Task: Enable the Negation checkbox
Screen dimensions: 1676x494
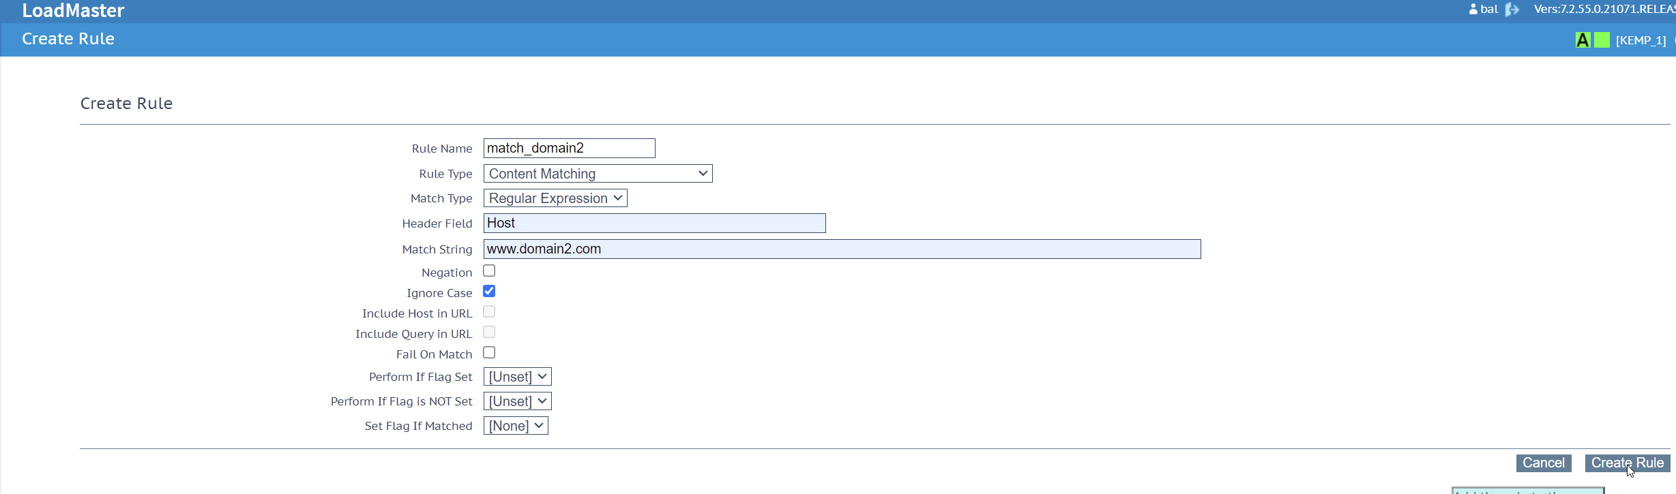Action: point(489,271)
